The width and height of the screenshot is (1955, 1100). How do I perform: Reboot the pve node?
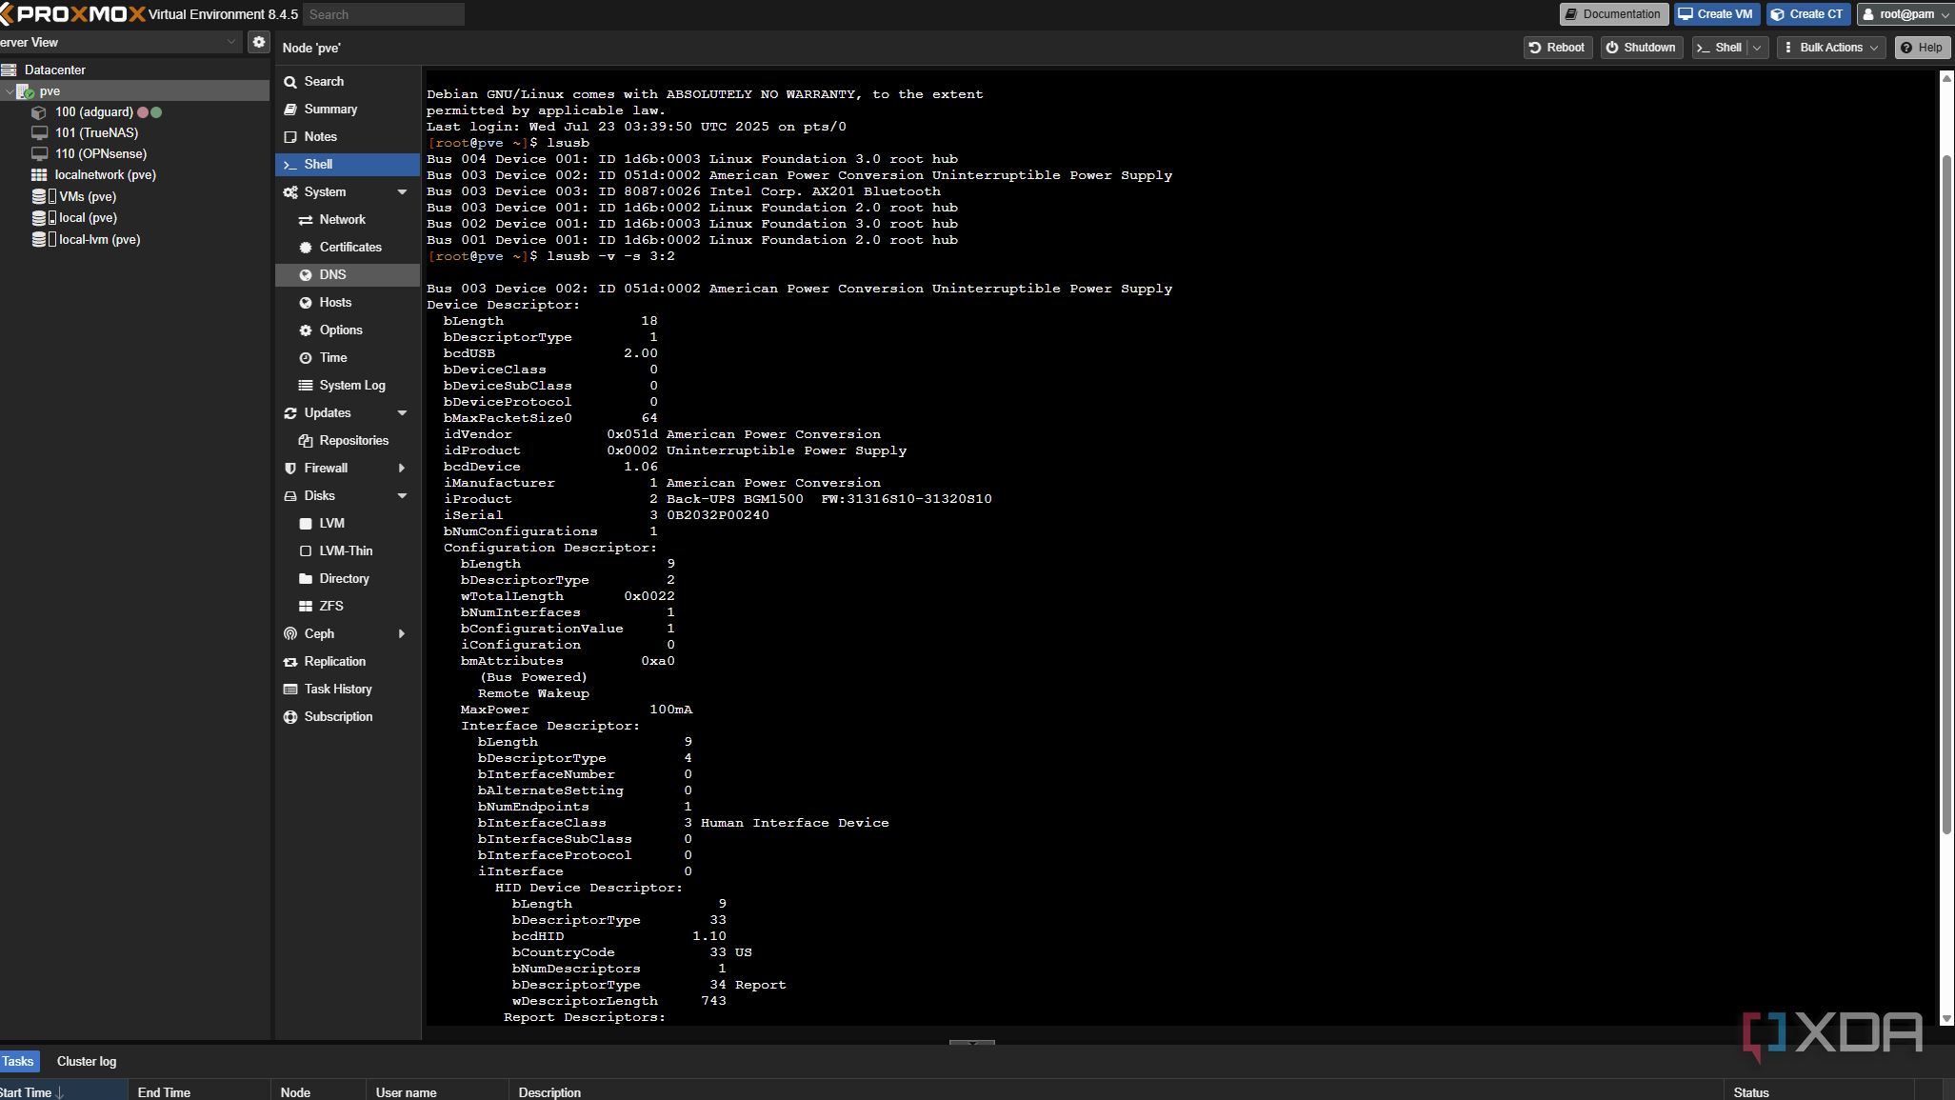coord(1557,47)
